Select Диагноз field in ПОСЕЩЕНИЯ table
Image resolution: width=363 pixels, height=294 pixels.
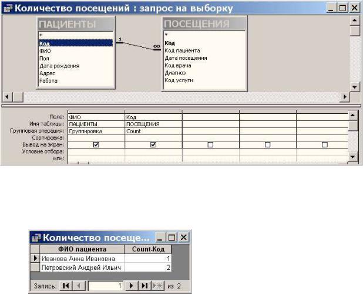(x=204, y=73)
